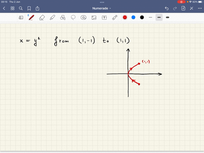Tap the date Thu 2 Jun
The height and width of the screenshot is (153, 204).
pos(15,2)
